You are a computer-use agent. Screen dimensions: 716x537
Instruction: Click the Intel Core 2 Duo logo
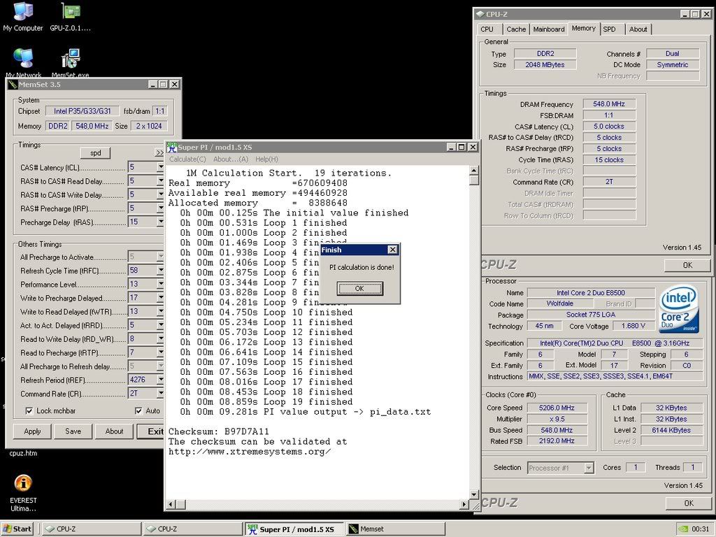pos(679,308)
